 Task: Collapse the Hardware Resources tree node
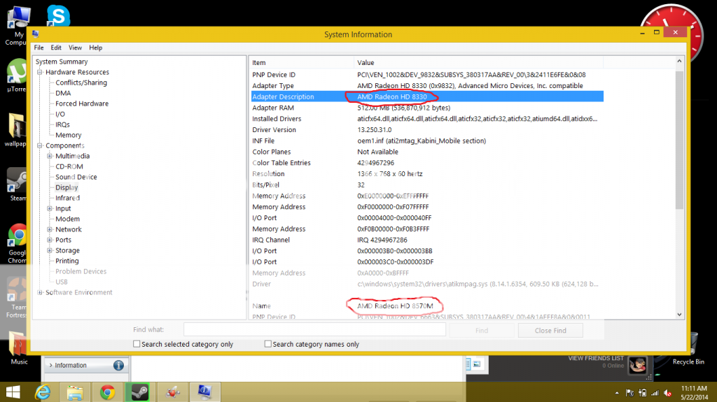click(x=40, y=72)
